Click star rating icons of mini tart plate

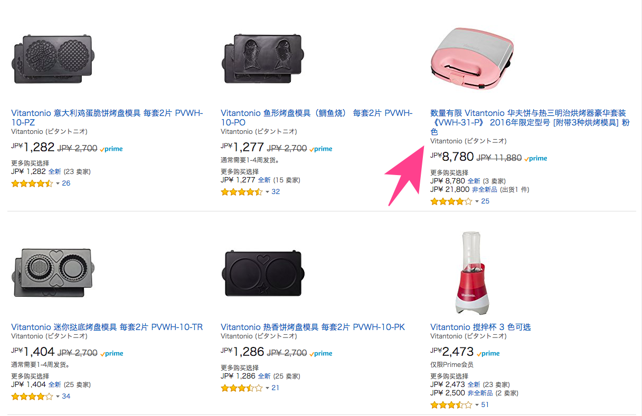tap(32, 396)
